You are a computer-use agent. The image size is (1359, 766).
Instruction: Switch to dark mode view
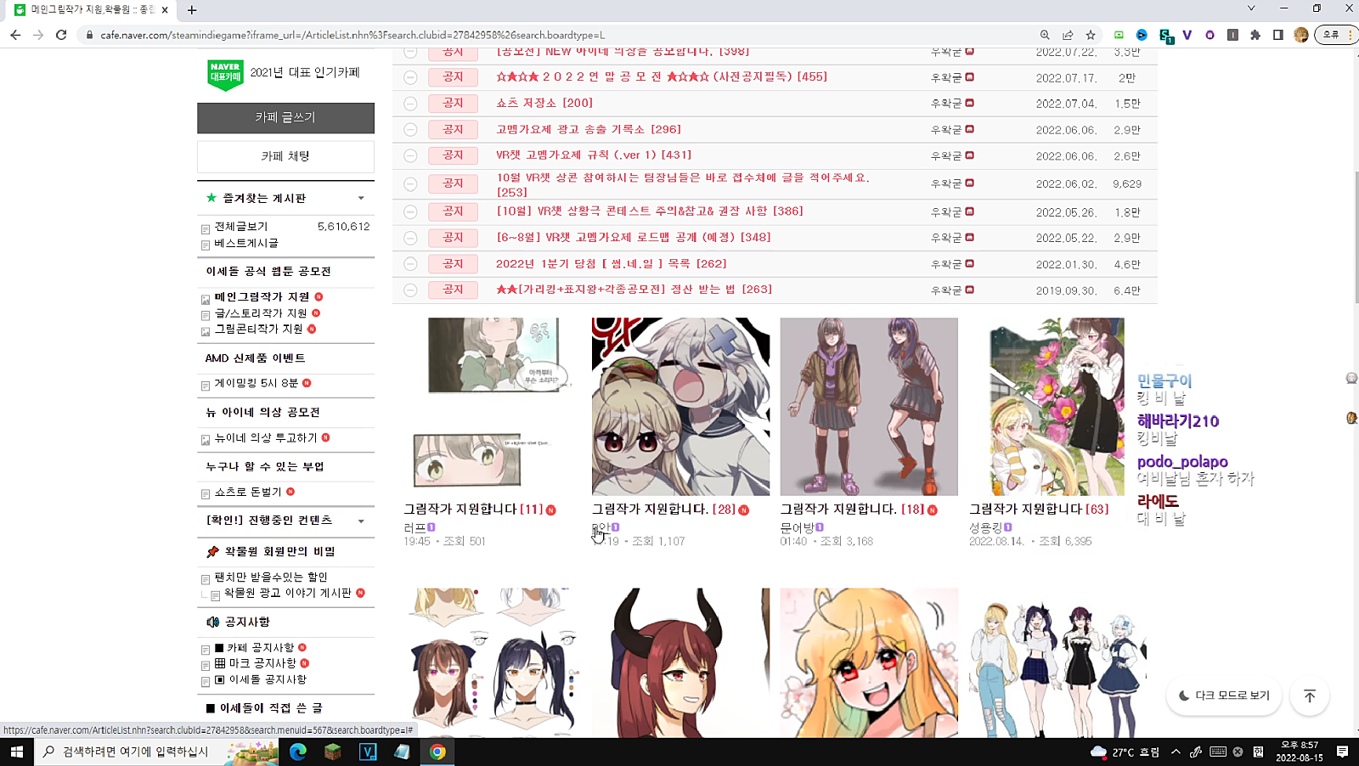(x=1224, y=696)
